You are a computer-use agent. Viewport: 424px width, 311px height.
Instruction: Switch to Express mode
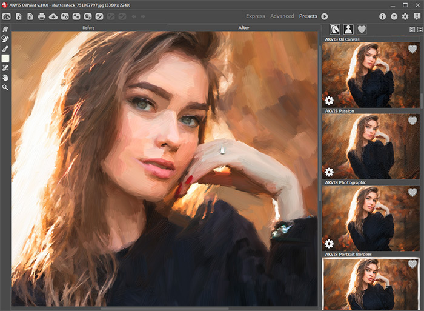tap(255, 16)
